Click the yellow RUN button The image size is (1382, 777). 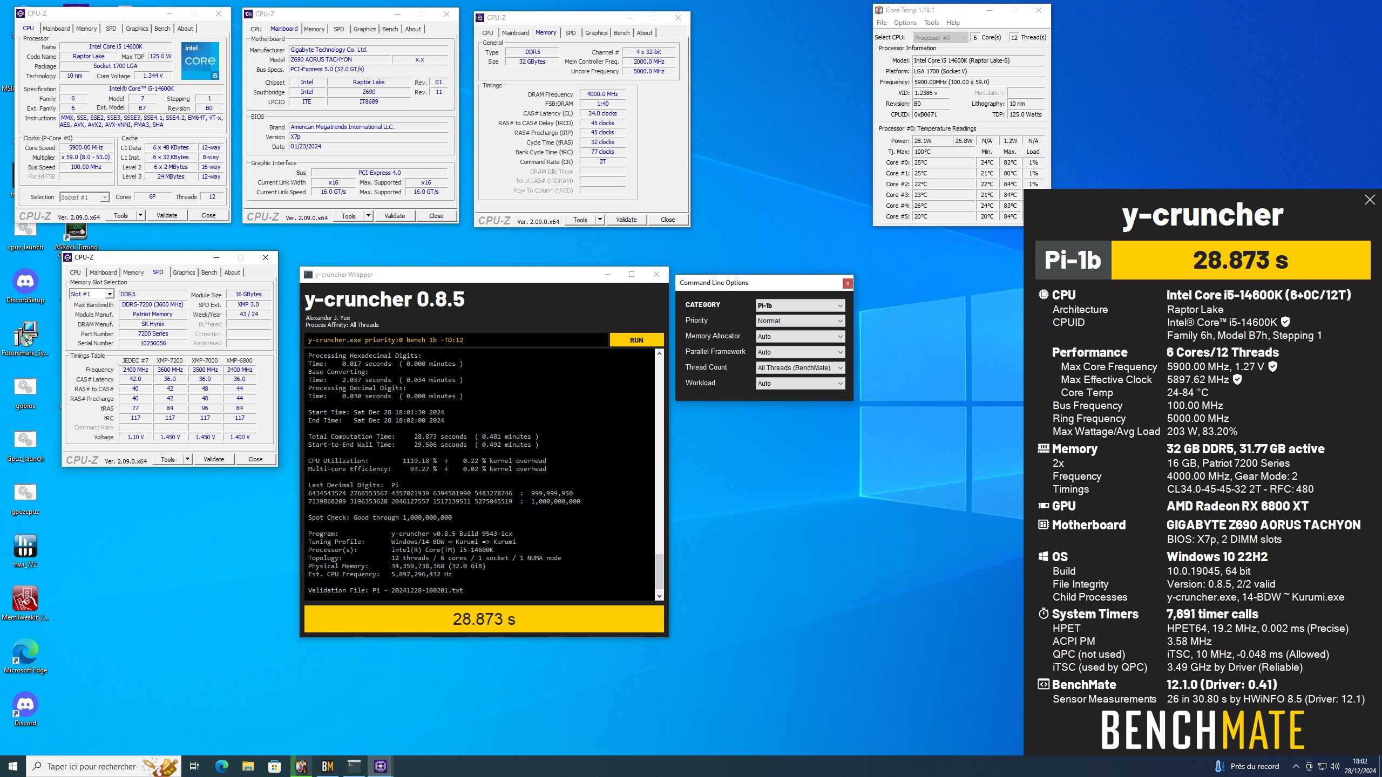tap(636, 340)
